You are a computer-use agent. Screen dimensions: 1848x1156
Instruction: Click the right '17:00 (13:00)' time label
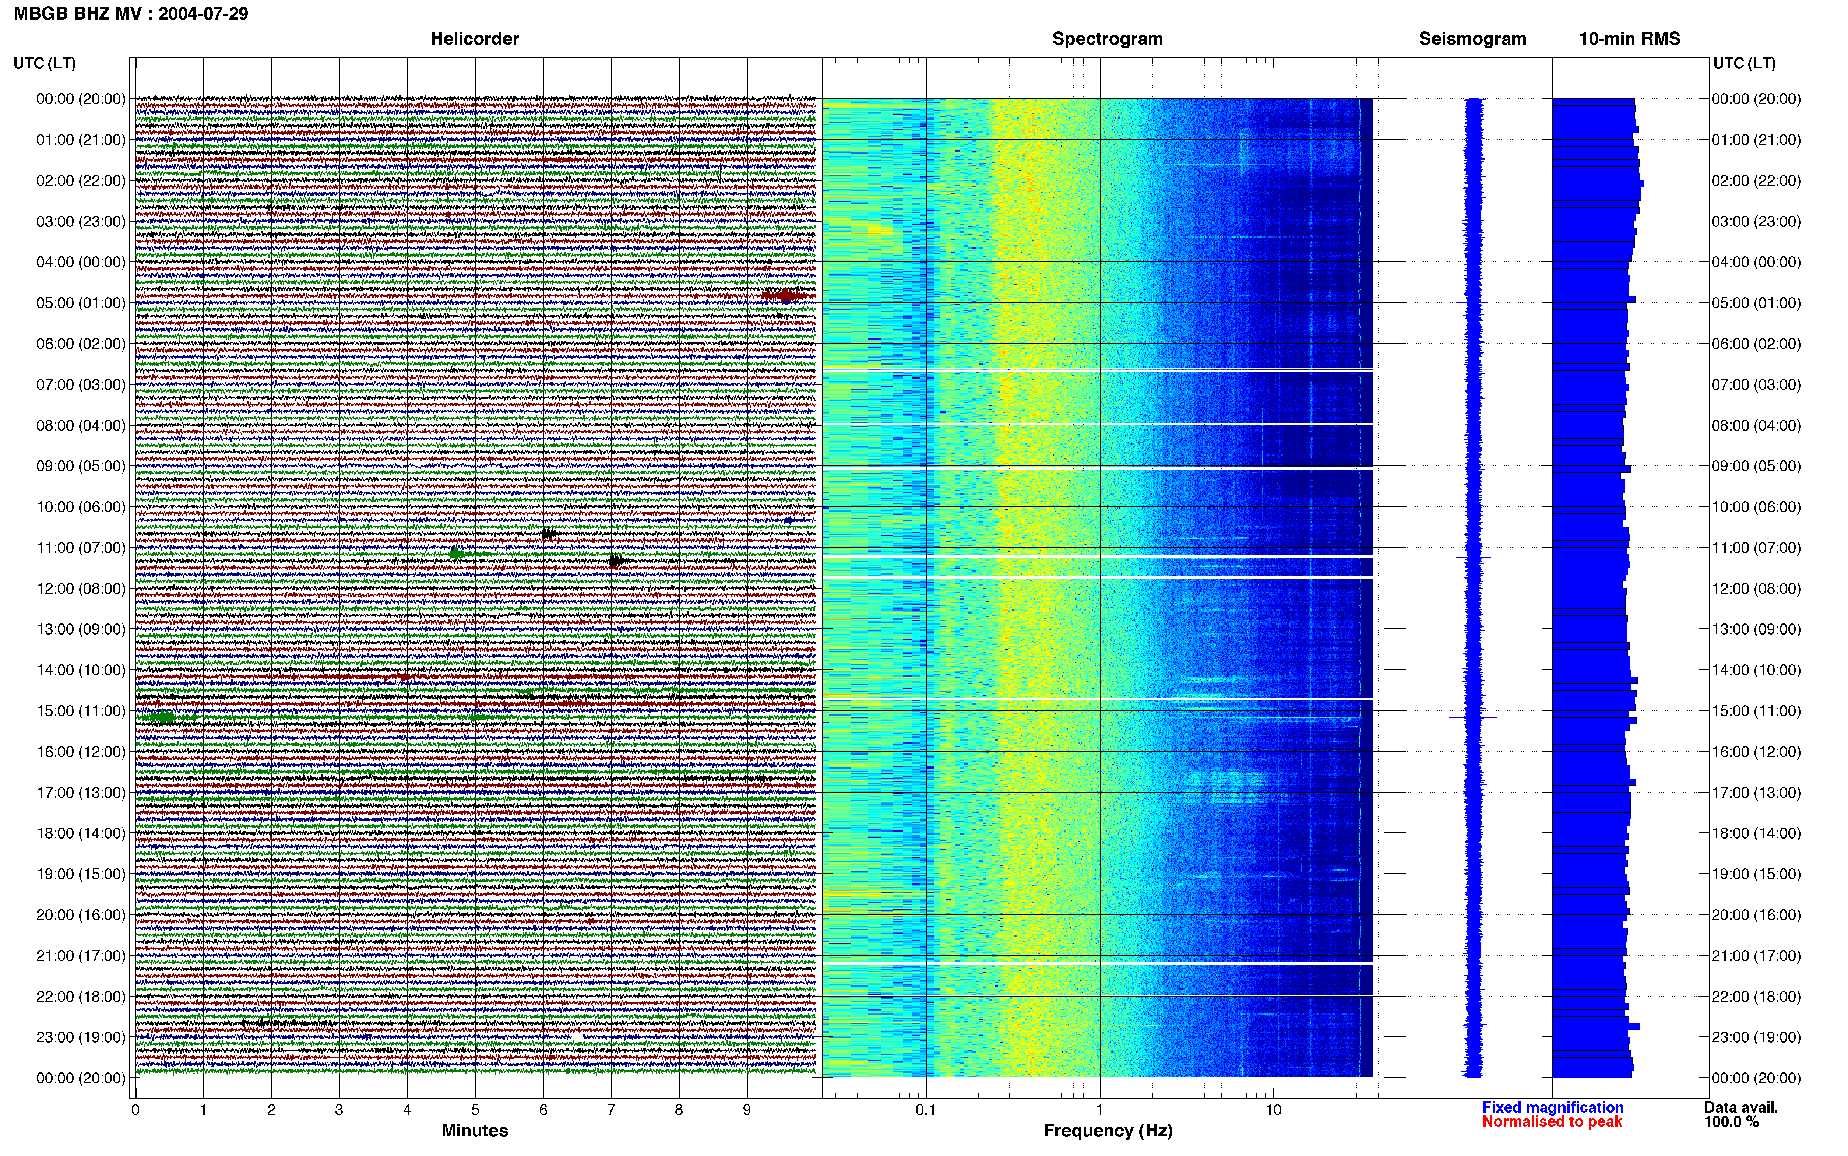pyautogui.click(x=1756, y=793)
